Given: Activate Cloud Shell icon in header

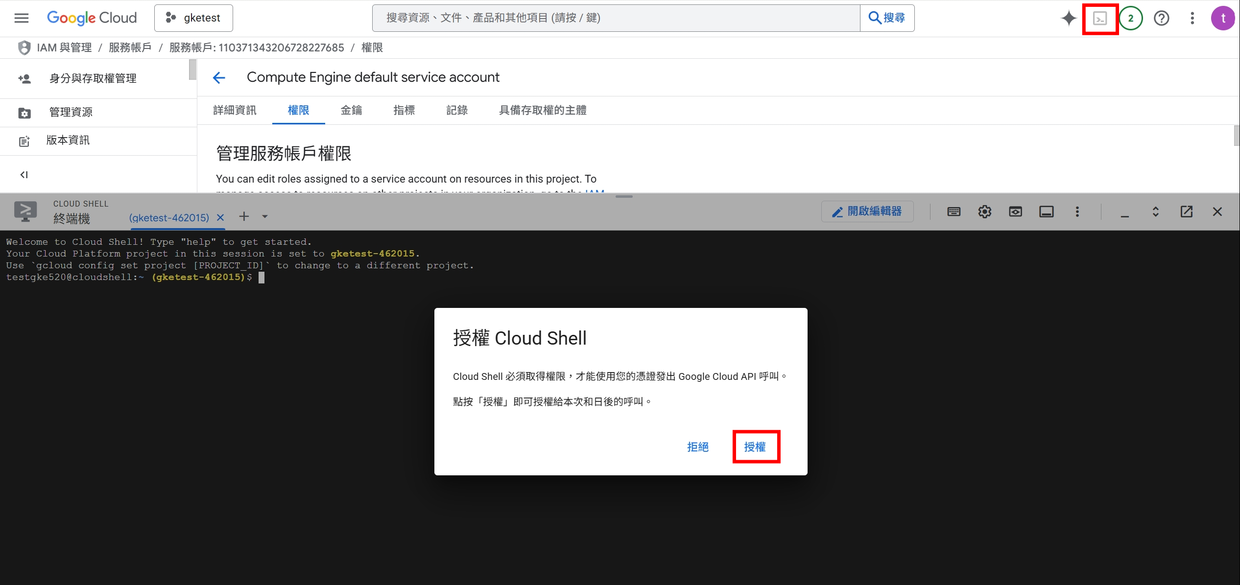Looking at the screenshot, I should (1100, 19).
